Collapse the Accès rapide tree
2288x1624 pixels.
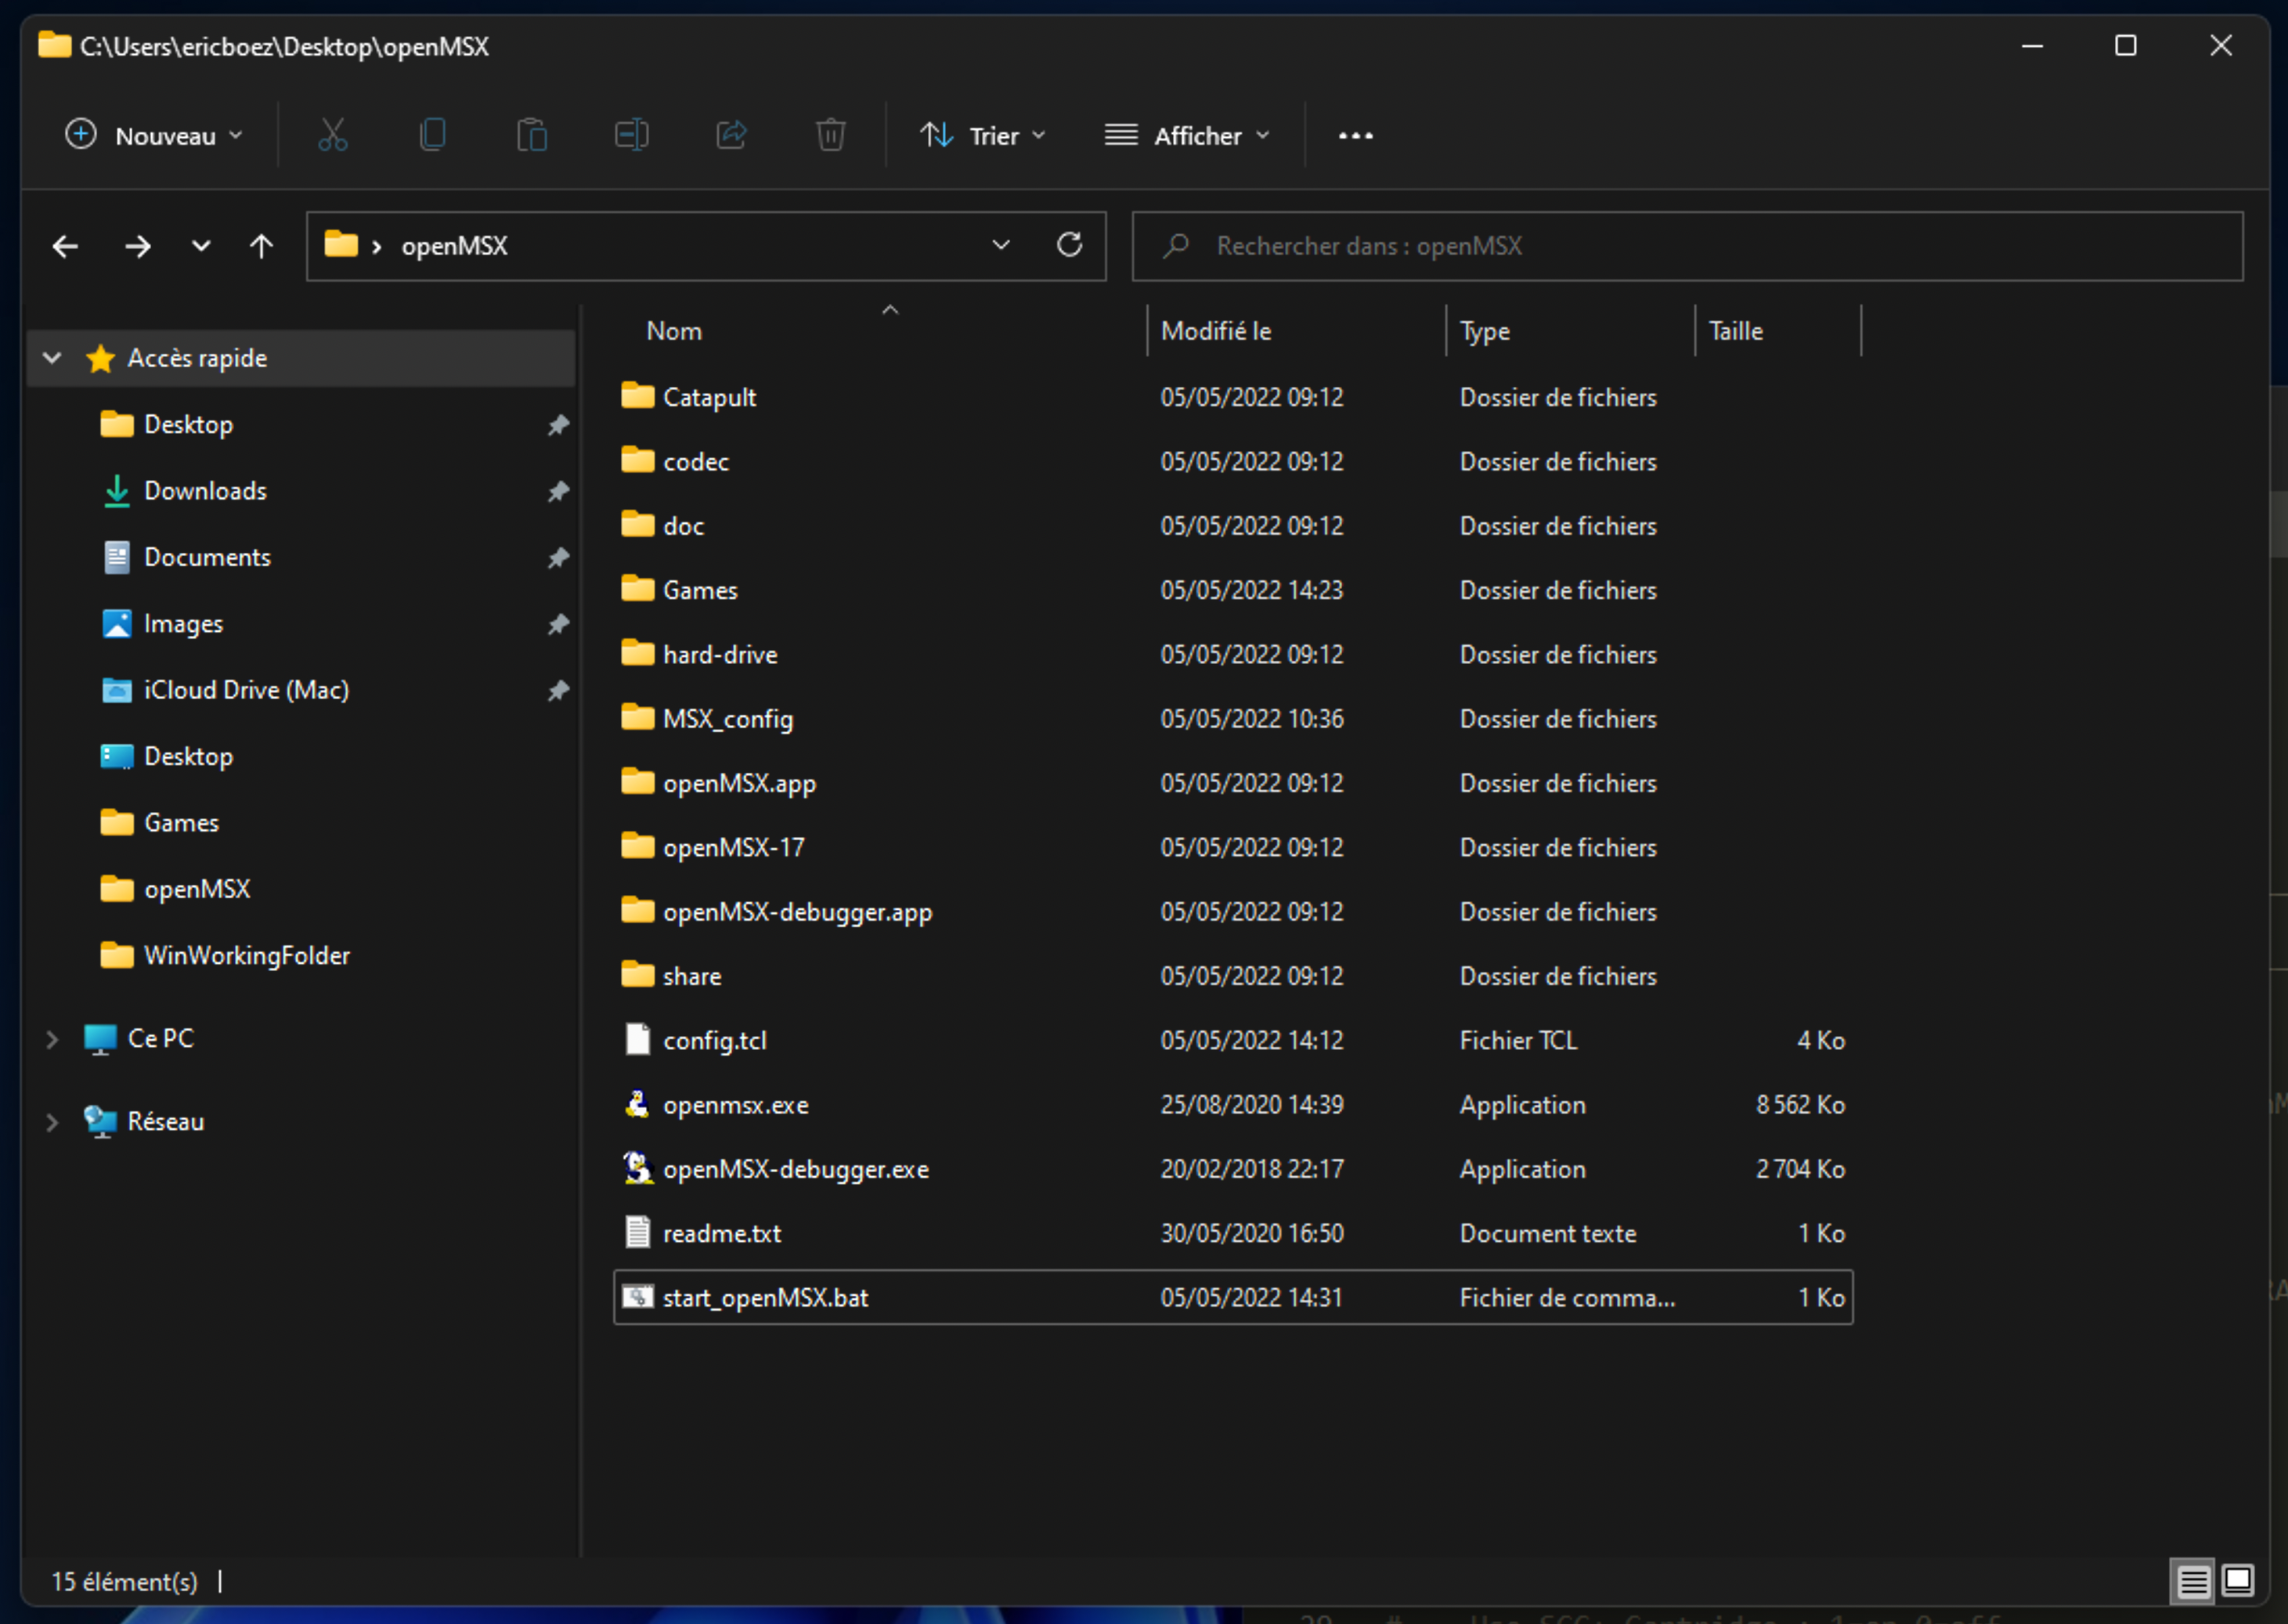click(52, 358)
